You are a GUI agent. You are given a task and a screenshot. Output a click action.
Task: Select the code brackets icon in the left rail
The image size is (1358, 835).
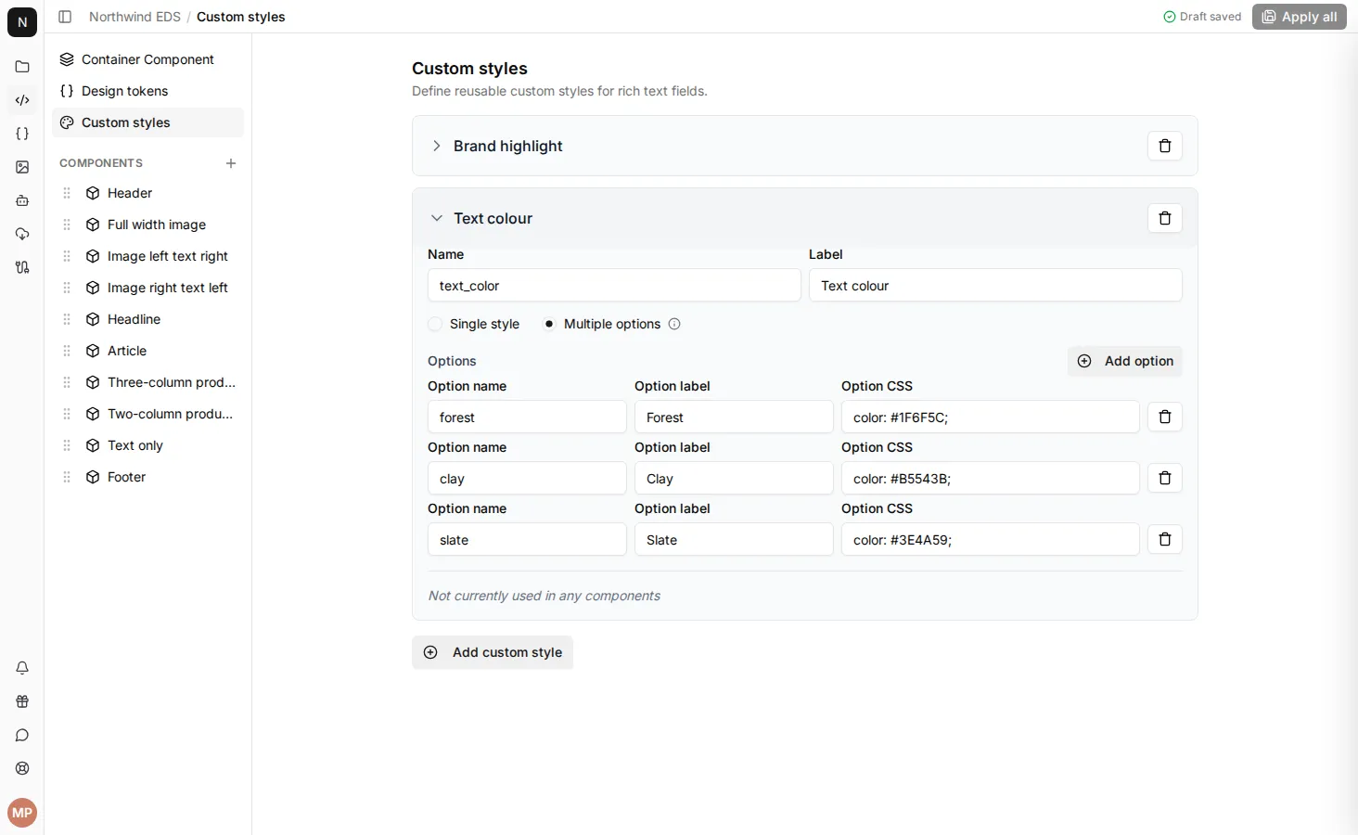22,100
